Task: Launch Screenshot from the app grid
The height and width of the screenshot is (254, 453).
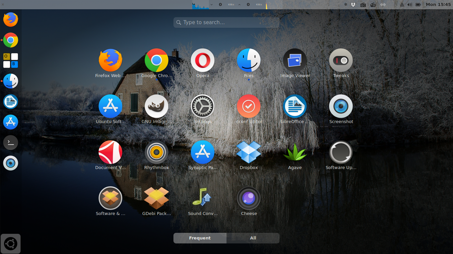Action: pos(341,109)
